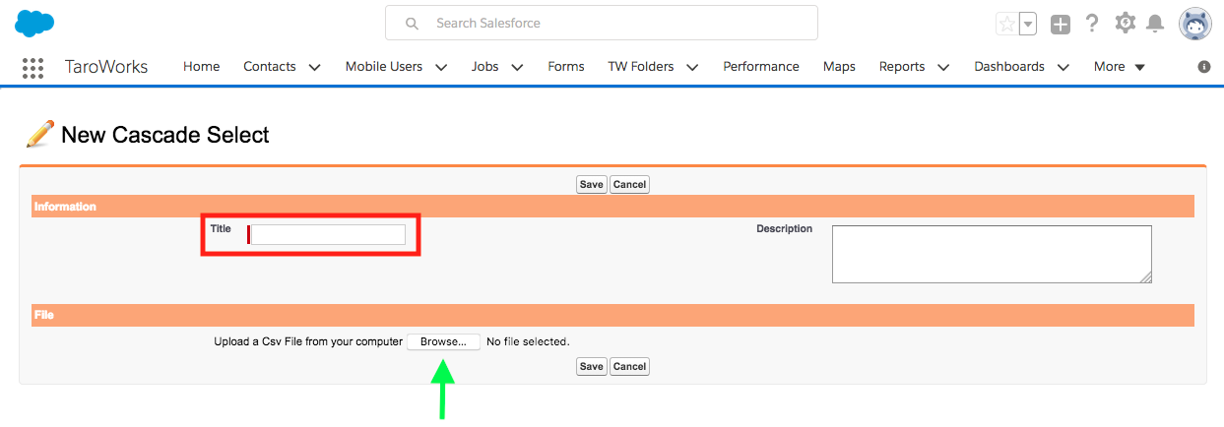
Task: Click the TaroWorks app name
Action: point(106,67)
